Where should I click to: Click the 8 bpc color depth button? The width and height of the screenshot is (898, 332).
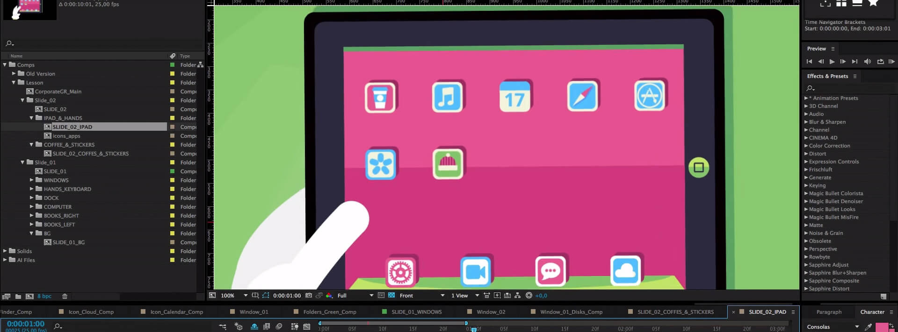tap(44, 297)
